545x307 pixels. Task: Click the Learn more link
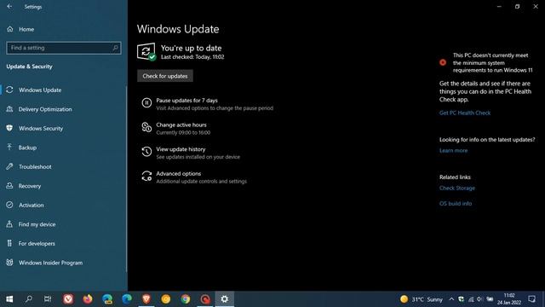point(453,150)
